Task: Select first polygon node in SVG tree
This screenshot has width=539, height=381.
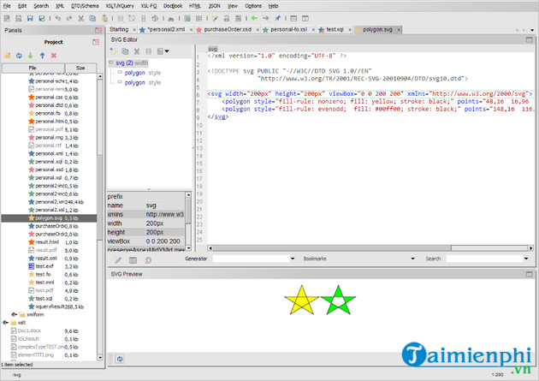Action: coord(134,73)
